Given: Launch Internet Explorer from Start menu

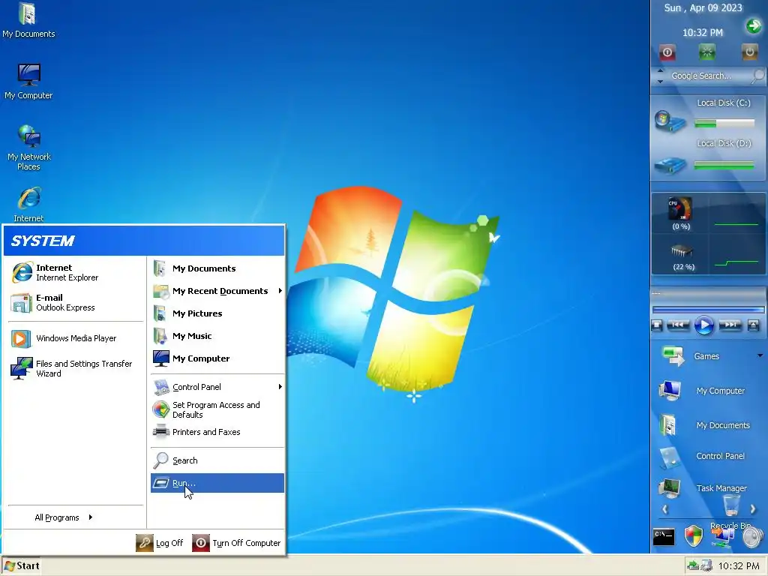Looking at the screenshot, I should pyautogui.click(x=76, y=273).
